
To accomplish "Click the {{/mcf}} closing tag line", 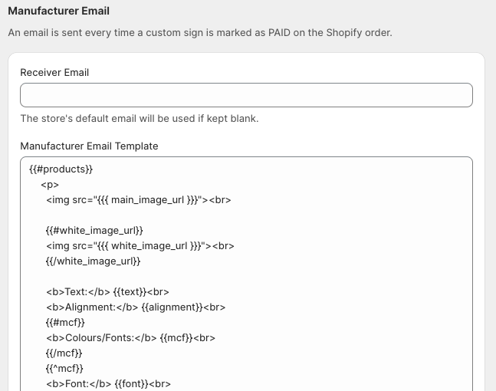I will click(64, 353).
